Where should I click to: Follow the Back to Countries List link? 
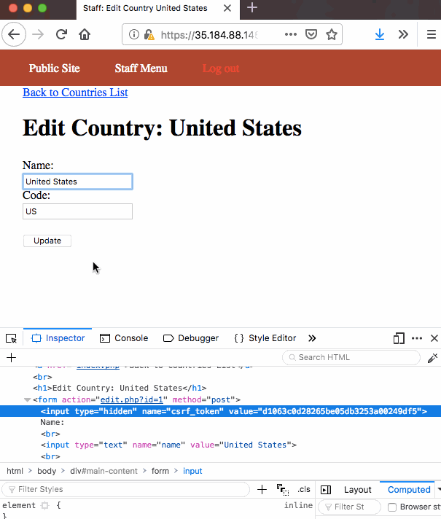[x=75, y=93]
